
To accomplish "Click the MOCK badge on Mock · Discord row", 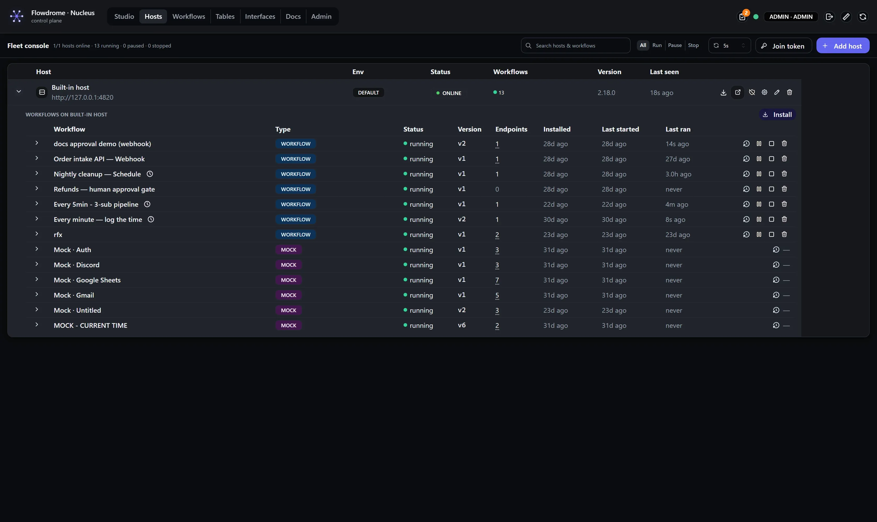I will tap(288, 265).
